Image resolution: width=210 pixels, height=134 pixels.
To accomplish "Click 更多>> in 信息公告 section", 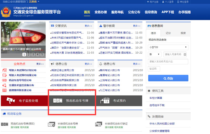I will (x=88, y=64).
